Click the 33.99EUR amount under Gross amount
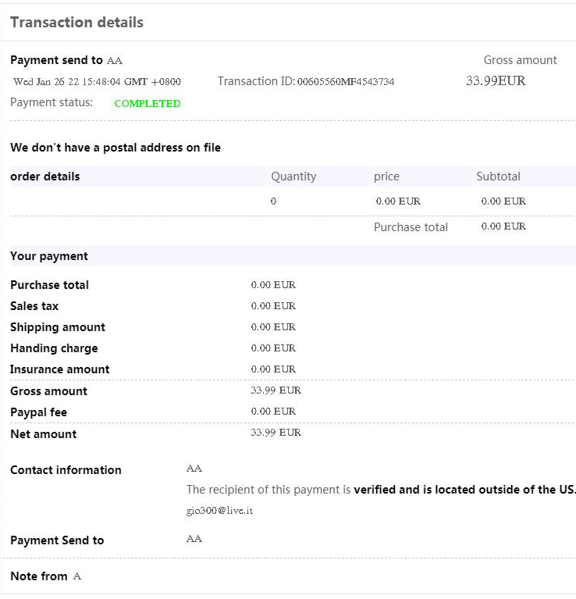This screenshot has height=599, width=576. click(x=496, y=80)
